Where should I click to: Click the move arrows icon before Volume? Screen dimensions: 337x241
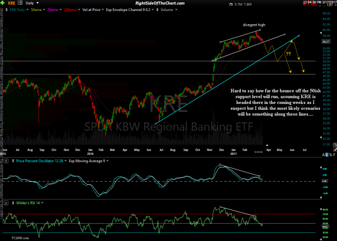(157, 9)
